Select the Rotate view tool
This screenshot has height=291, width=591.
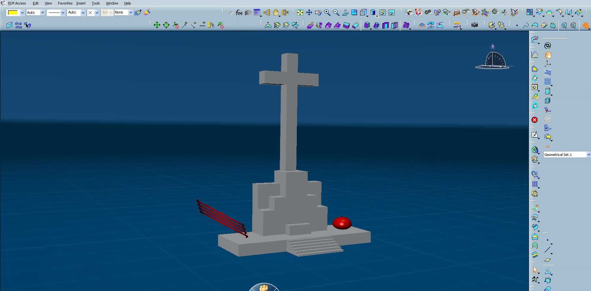point(318,13)
